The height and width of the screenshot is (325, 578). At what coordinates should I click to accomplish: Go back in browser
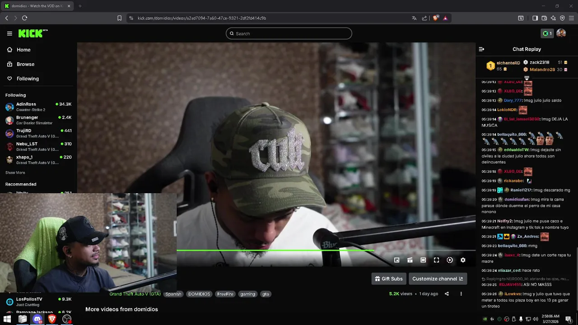click(x=6, y=18)
